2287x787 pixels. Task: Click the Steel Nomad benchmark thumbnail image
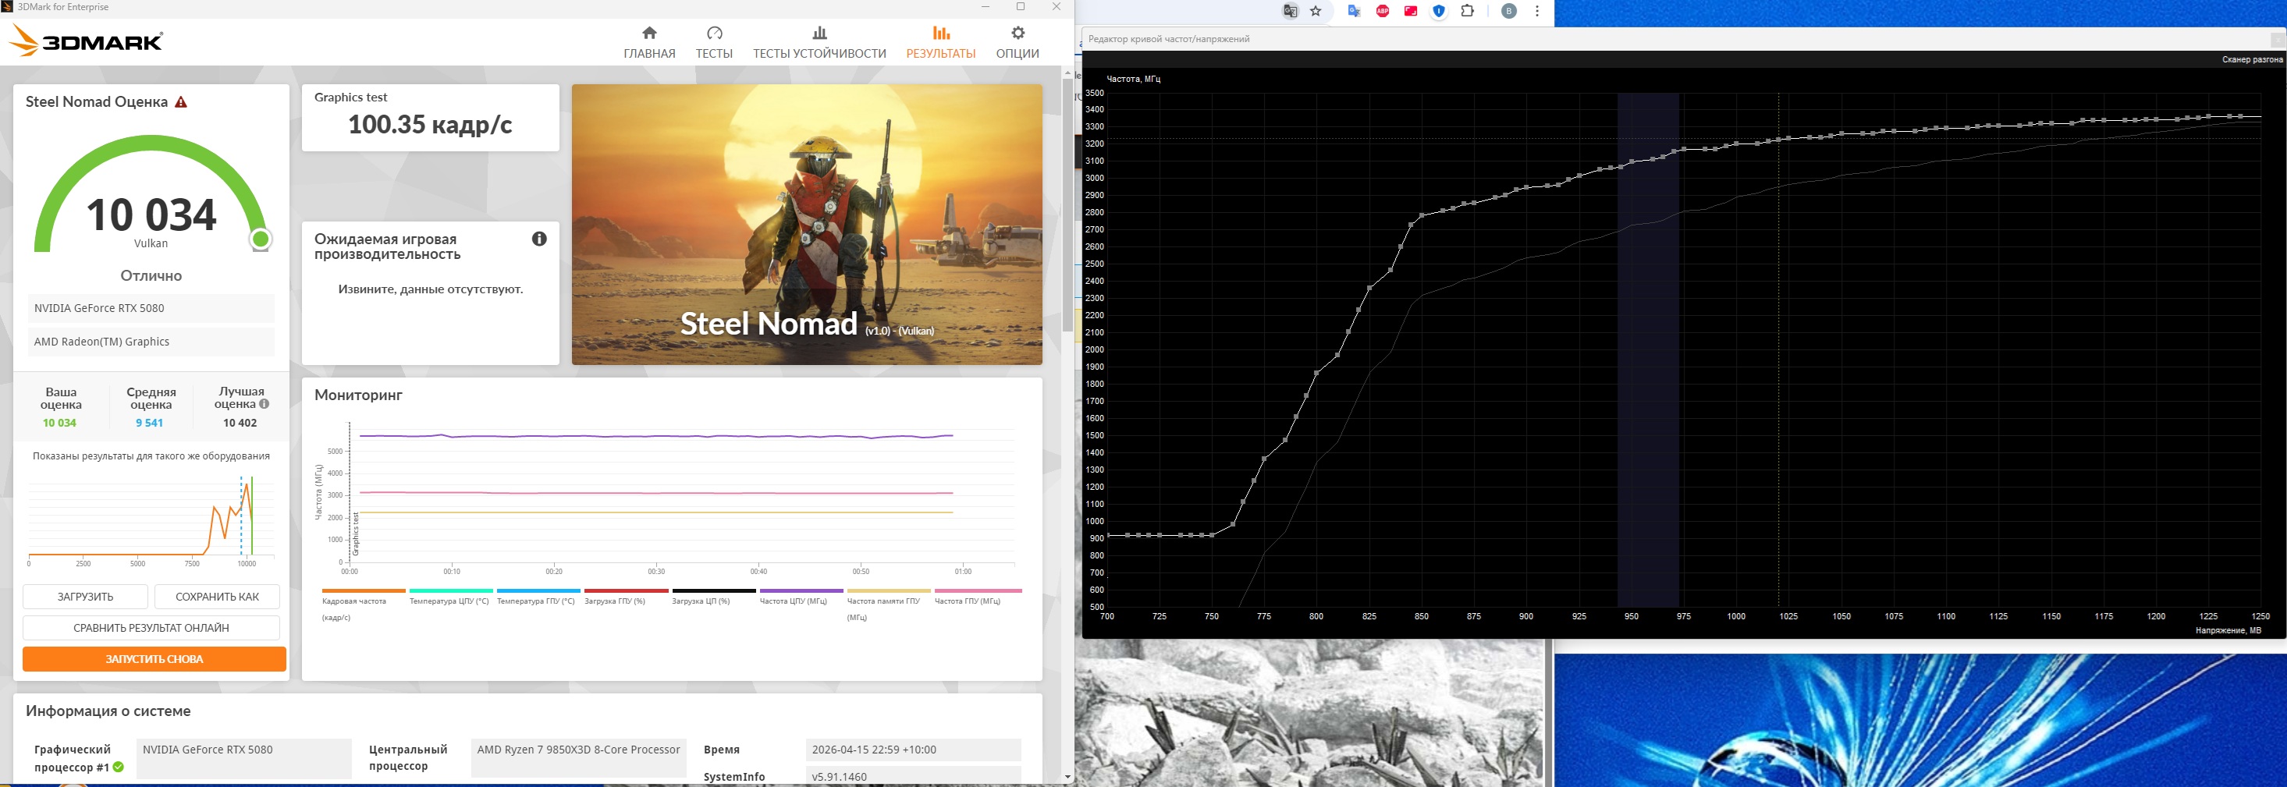806,225
